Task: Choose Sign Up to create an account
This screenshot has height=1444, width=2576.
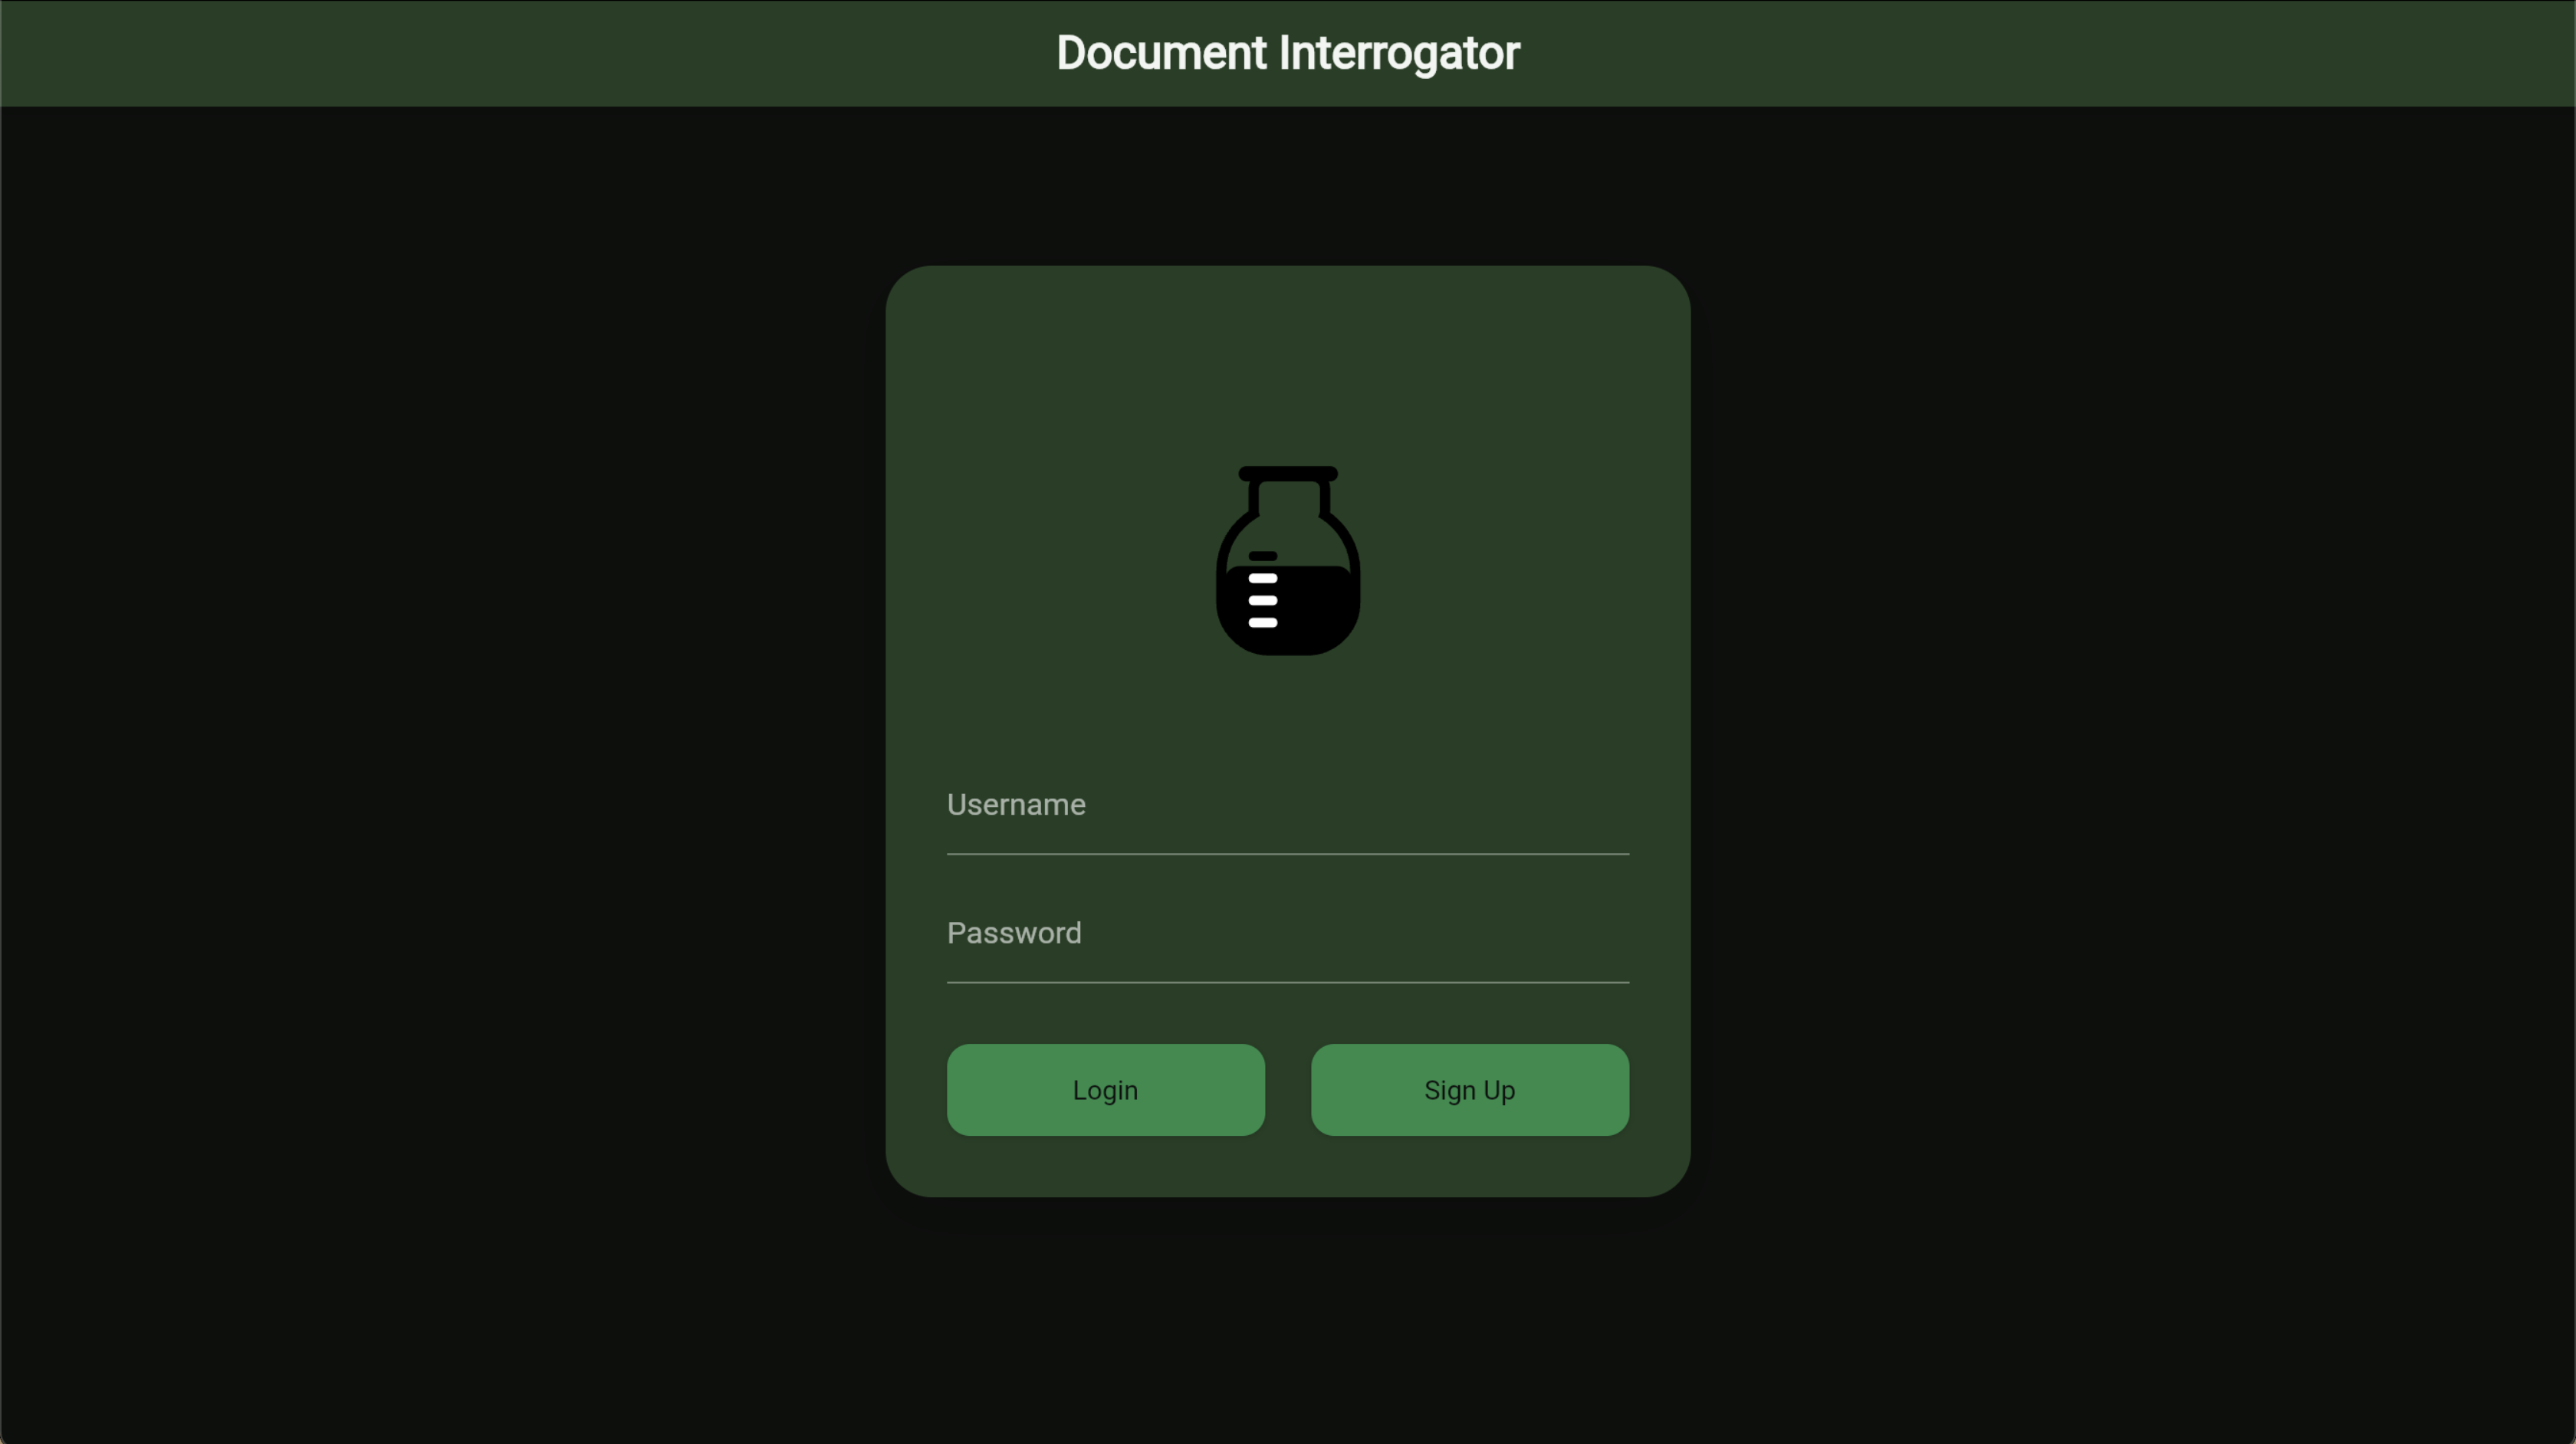Action: pyautogui.click(x=1469, y=1090)
